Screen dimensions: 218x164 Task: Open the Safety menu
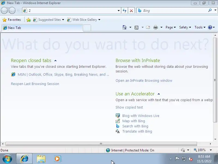coord(185,27)
